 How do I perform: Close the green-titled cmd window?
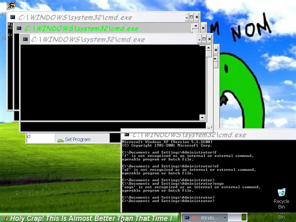click(x=203, y=28)
